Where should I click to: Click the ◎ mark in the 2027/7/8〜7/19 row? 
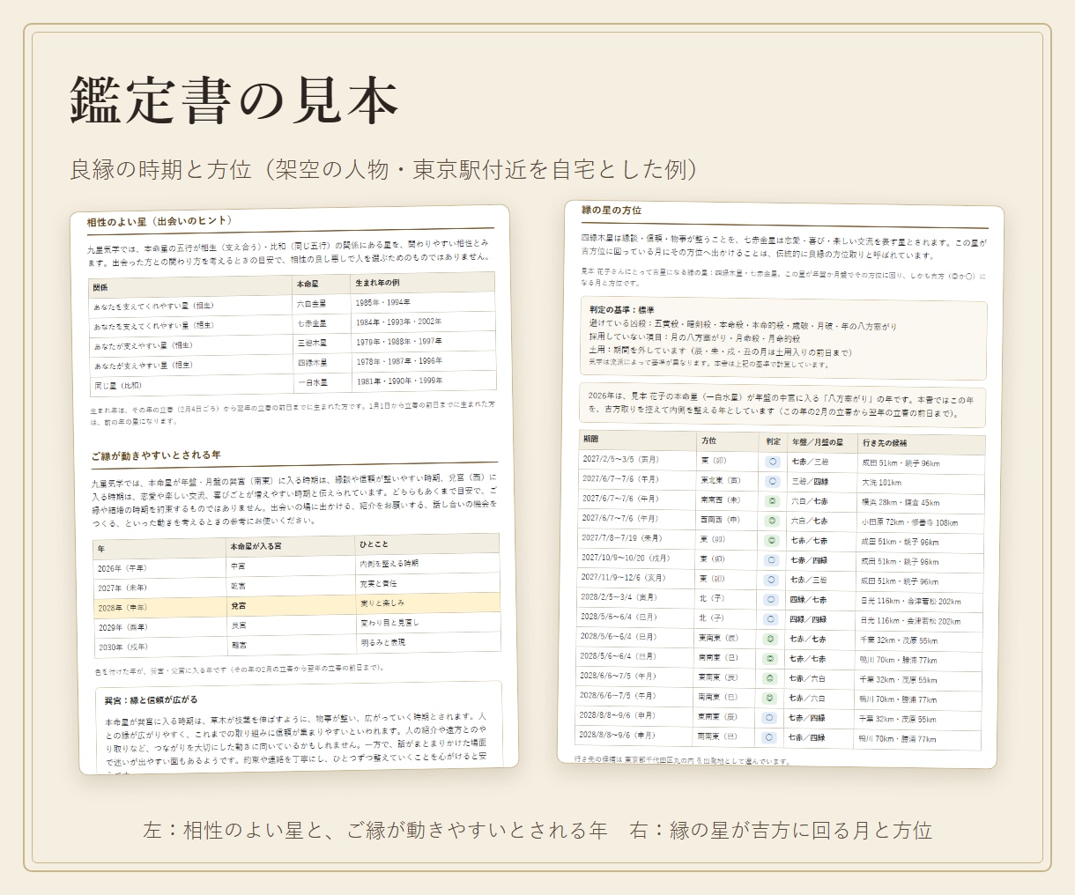773,541
